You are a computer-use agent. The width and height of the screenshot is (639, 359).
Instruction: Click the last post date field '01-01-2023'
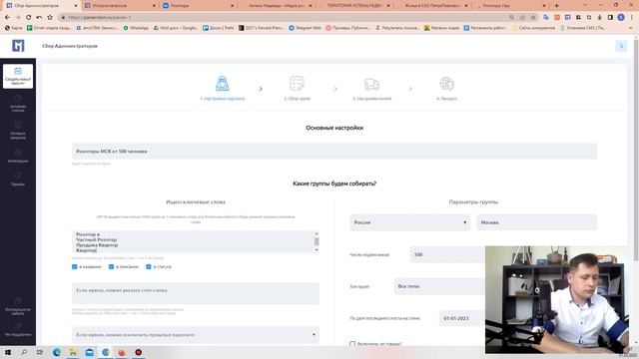click(x=462, y=318)
